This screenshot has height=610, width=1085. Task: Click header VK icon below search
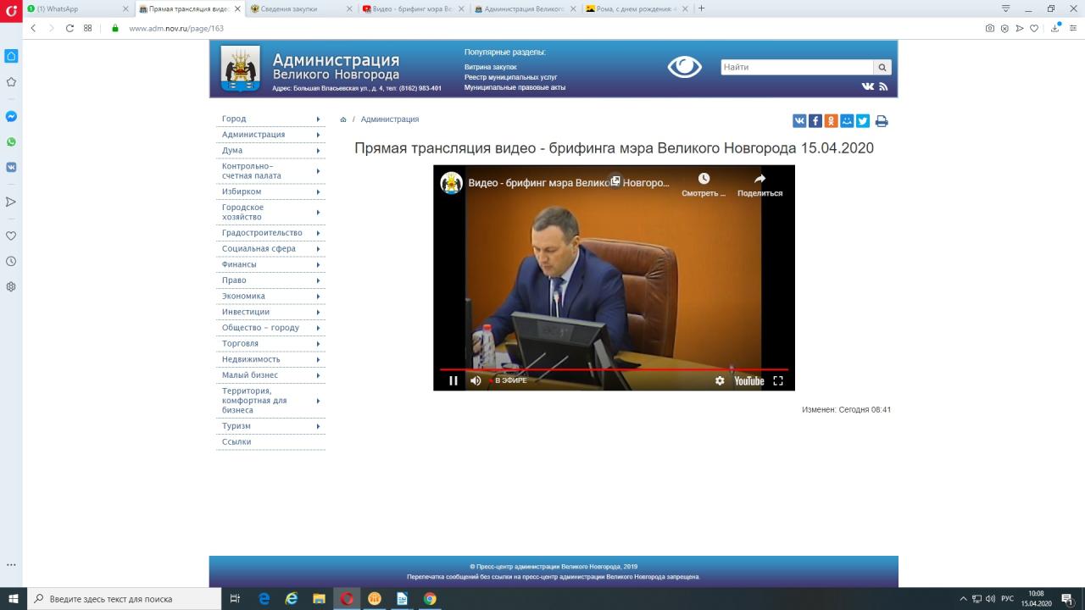point(868,86)
